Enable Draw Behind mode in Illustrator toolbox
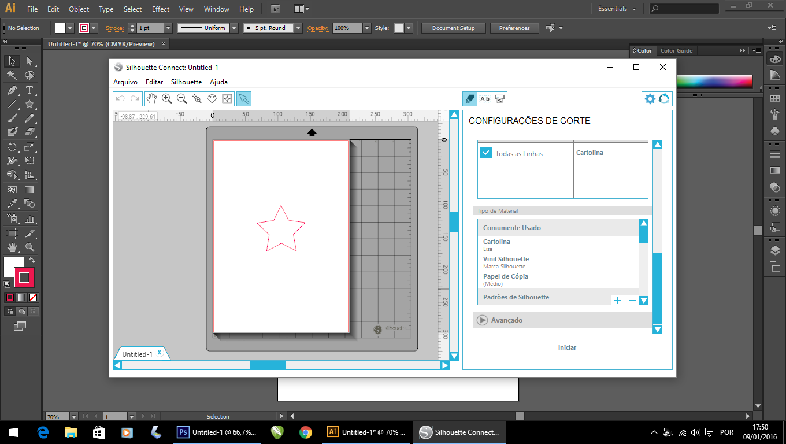Viewport: 786px width, 444px height. click(22, 312)
